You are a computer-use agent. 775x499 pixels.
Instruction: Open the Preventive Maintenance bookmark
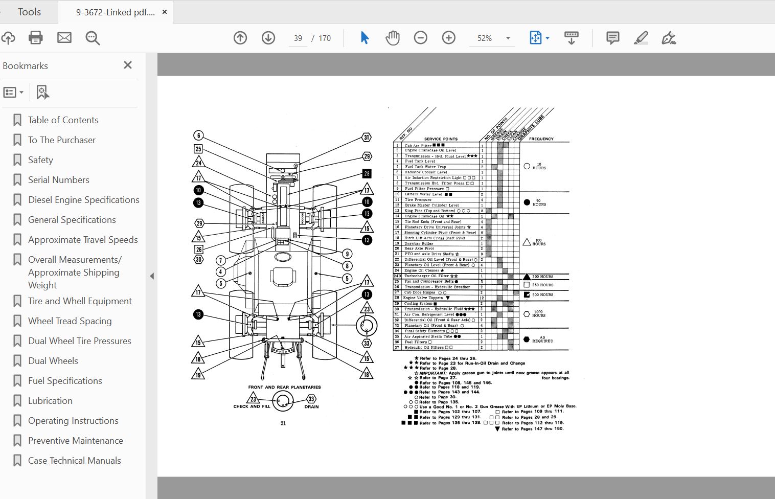point(75,441)
